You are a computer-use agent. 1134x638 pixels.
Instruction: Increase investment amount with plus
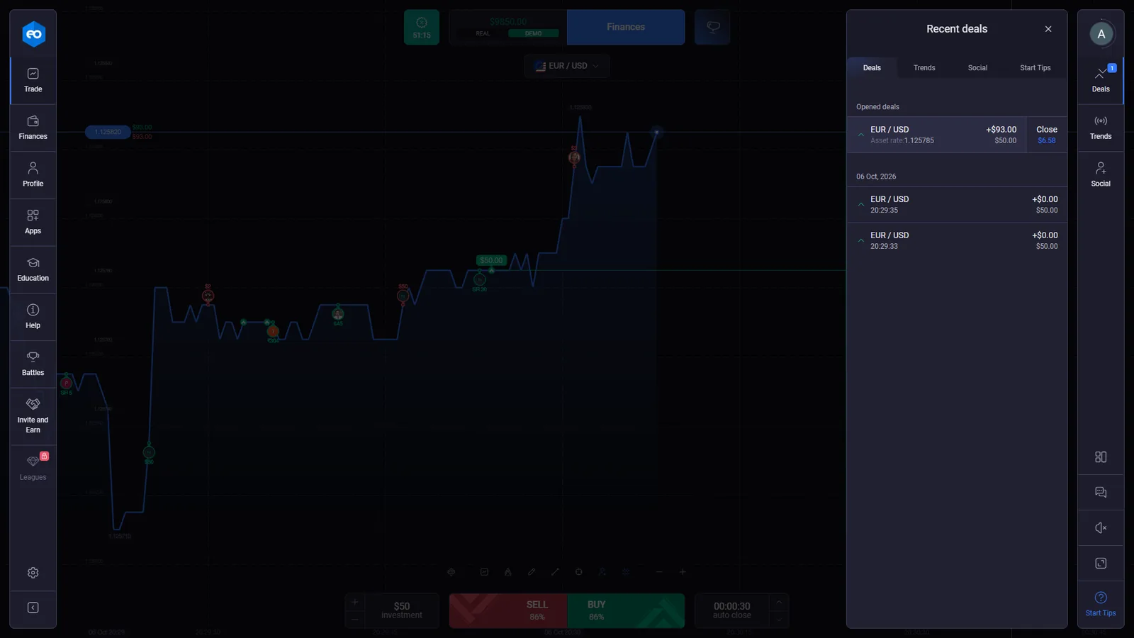click(355, 602)
